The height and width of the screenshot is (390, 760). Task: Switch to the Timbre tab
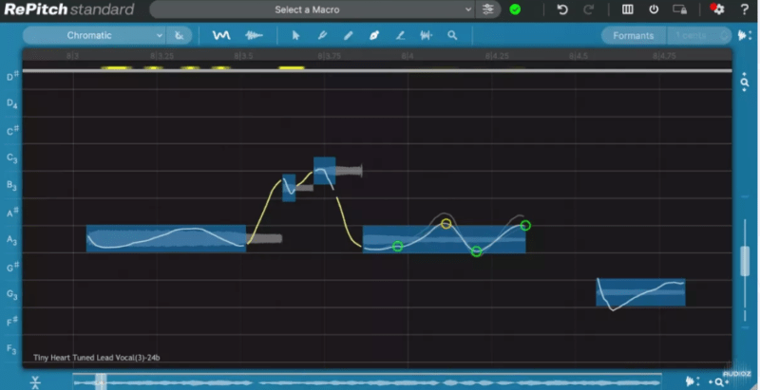pos(690,35)
